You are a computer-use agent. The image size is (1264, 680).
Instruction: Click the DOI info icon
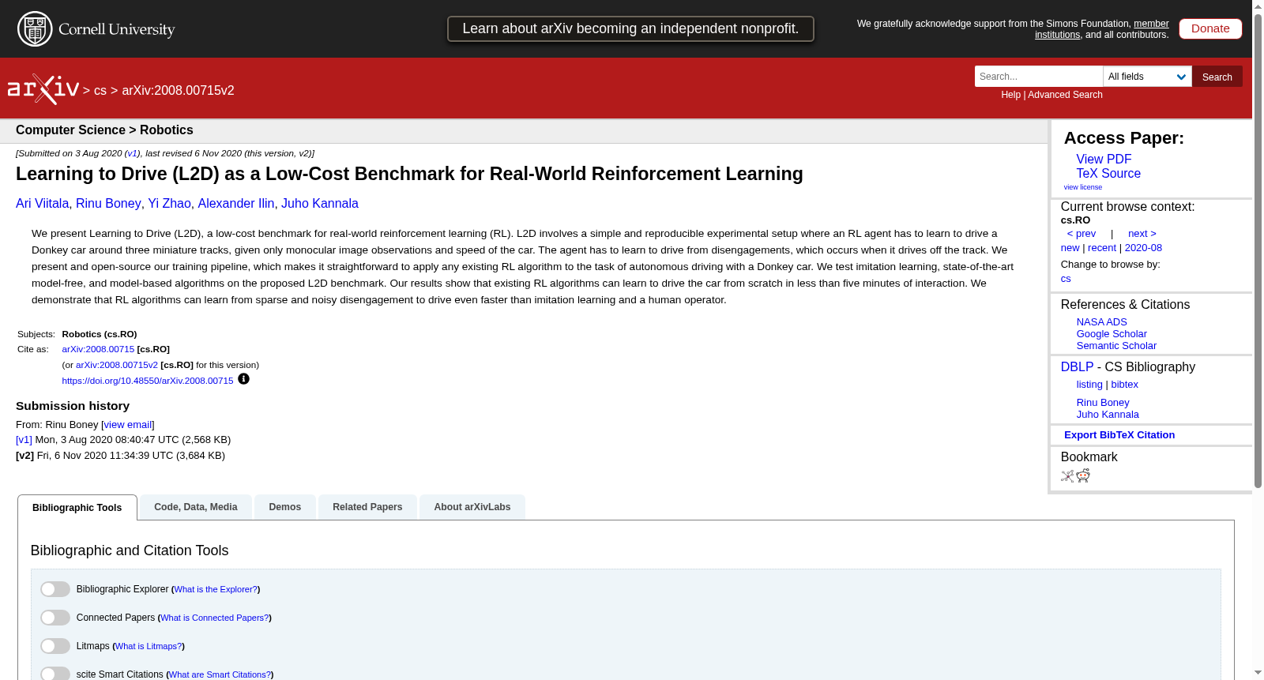coord(243,379)
